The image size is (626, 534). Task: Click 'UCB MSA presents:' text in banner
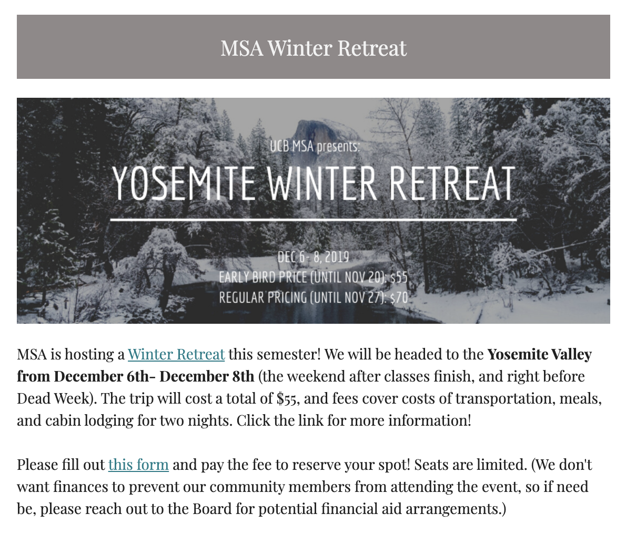tap(315, 146)
